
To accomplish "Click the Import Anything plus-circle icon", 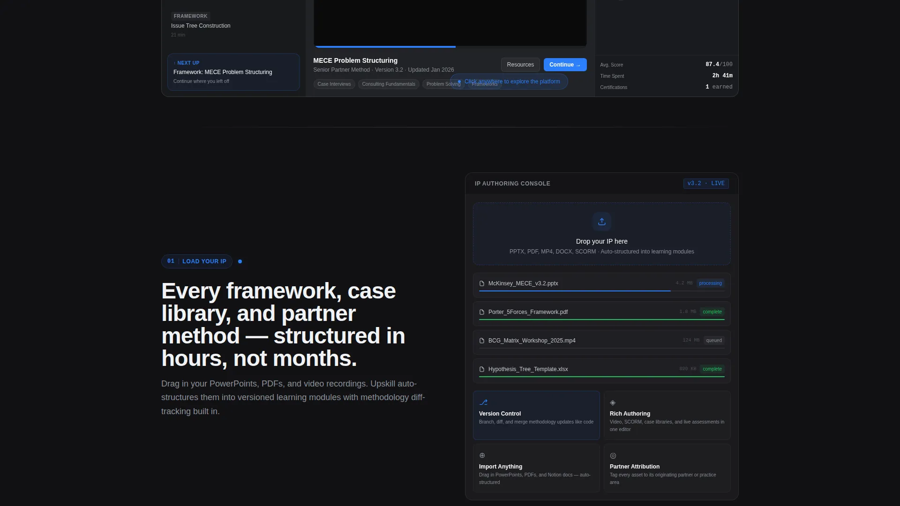I will pos(482,455).
